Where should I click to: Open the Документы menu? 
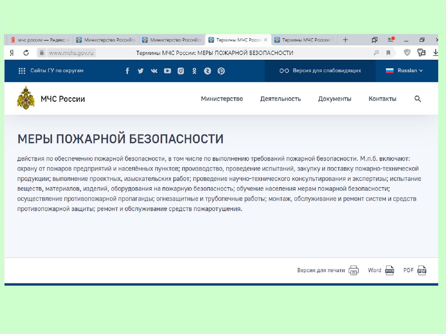334,99
